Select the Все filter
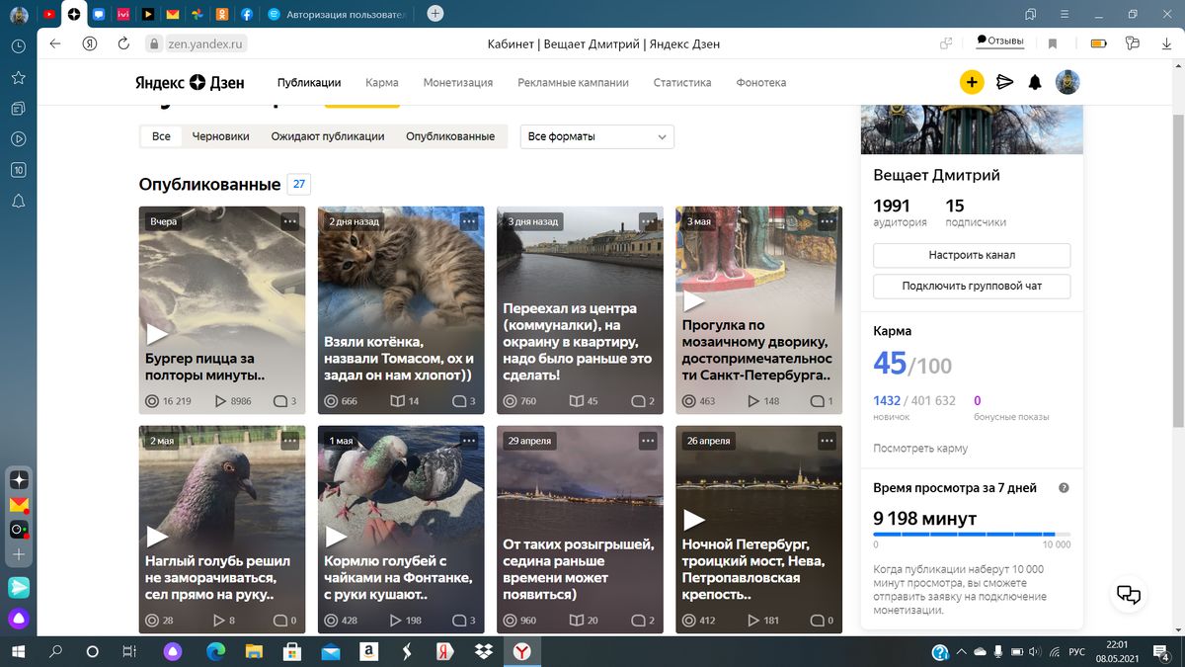The height and width of the screenshot is (667, 1185). tap(161, 136)
